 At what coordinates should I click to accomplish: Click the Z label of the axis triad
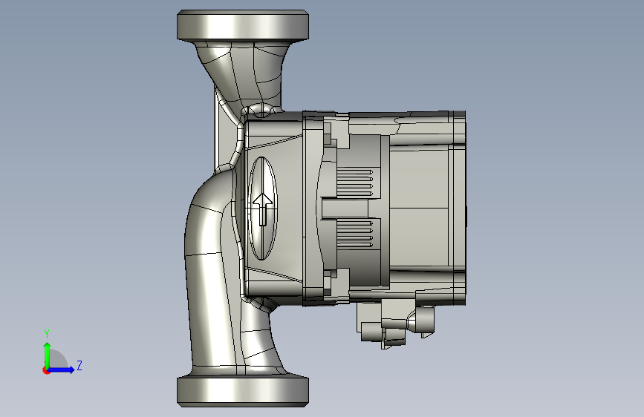pyautogui.click(x=79, y=365)
